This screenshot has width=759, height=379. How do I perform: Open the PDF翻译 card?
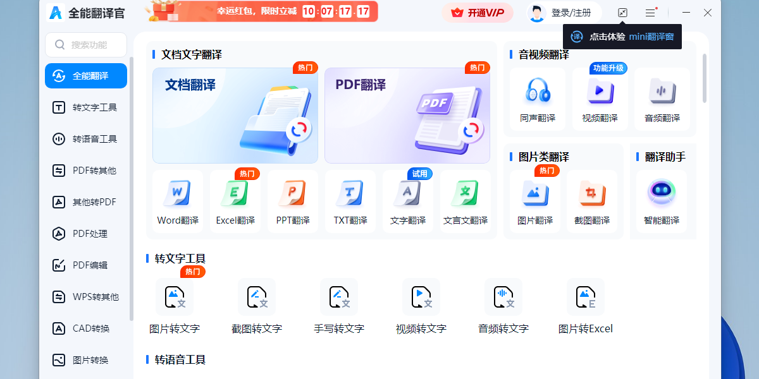click(407, 116)
